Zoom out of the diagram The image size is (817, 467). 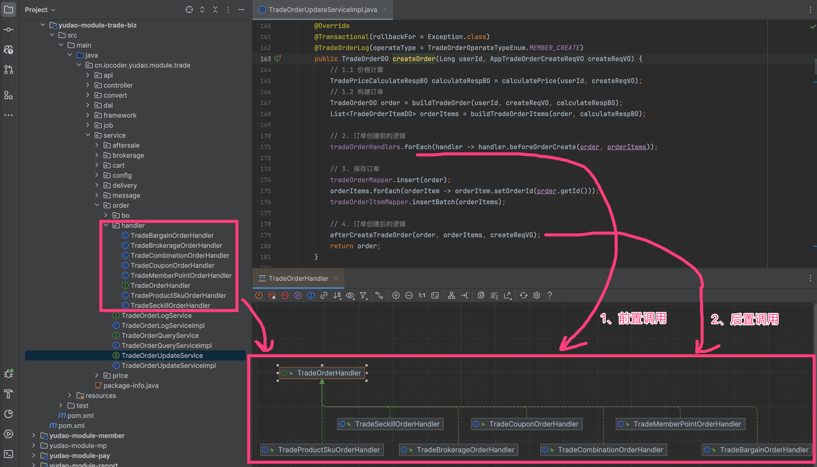(x=409, y=295)
